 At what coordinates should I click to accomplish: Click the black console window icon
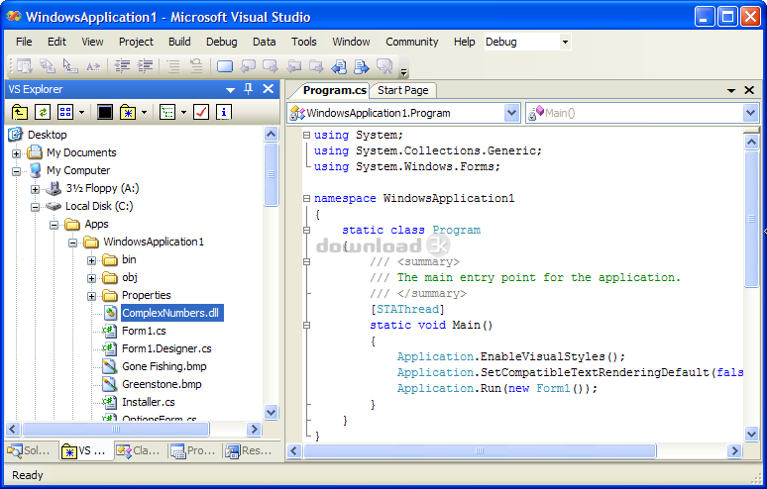pyautogui.click(x=105, y=113)
